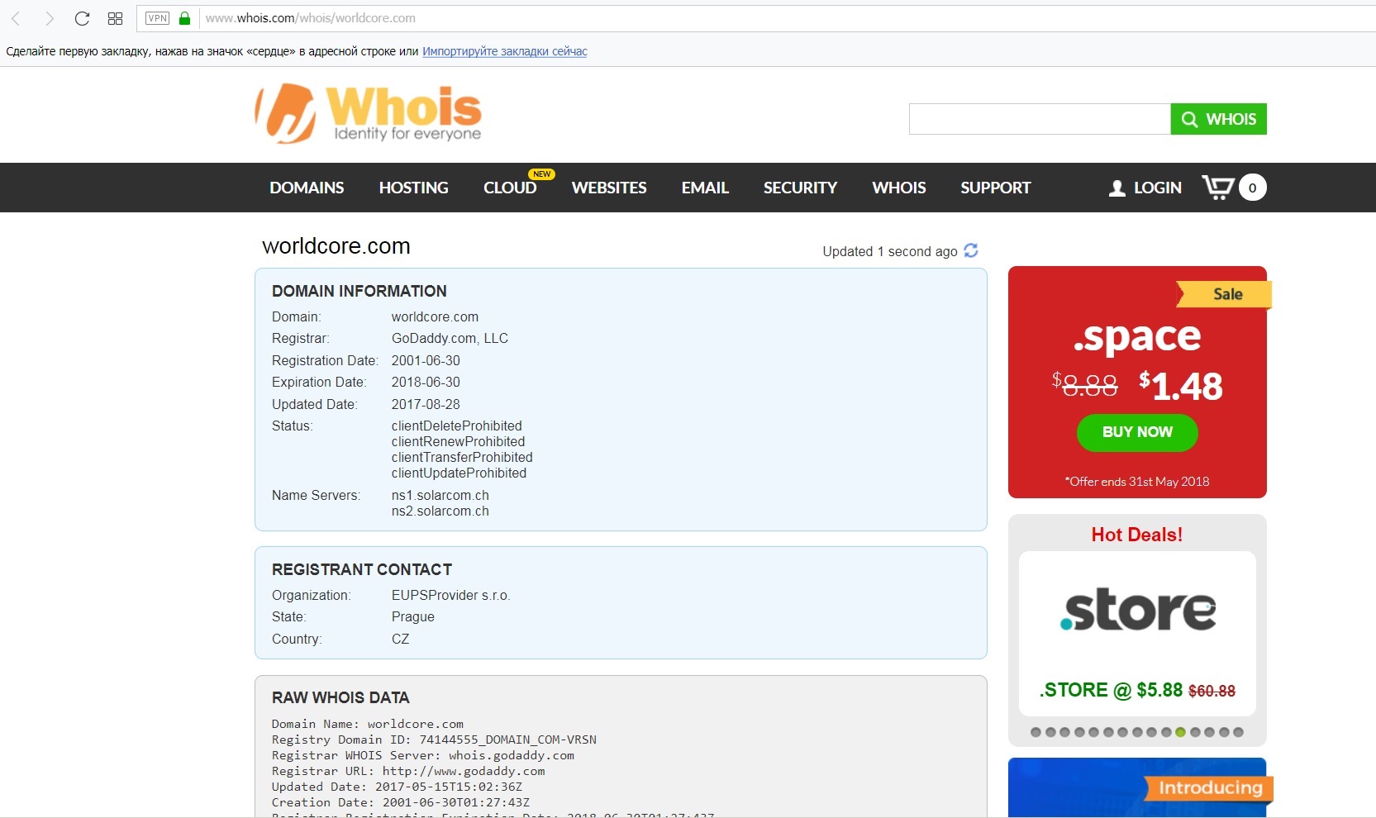Open the shopping cart icon
Viewport: 1376px width, 818px height.
1218,188
